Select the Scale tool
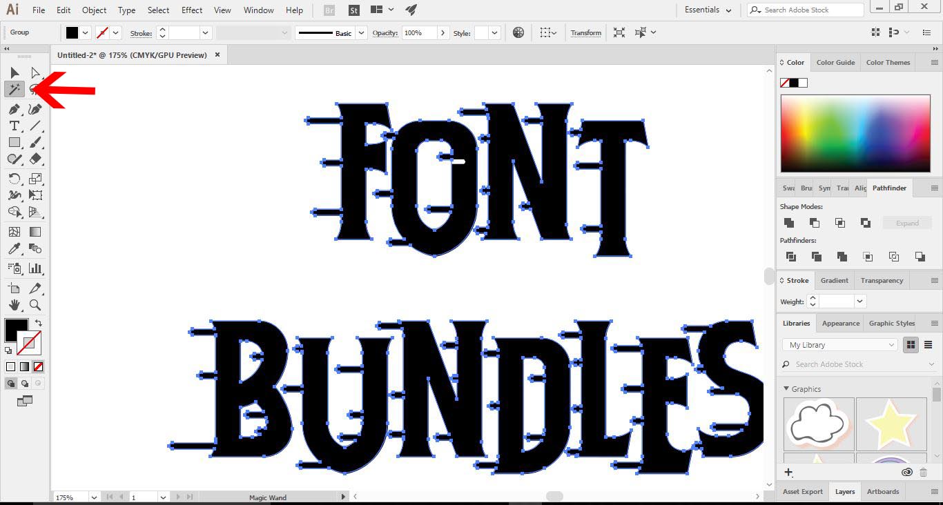943x505 pixels. [35, 179]
